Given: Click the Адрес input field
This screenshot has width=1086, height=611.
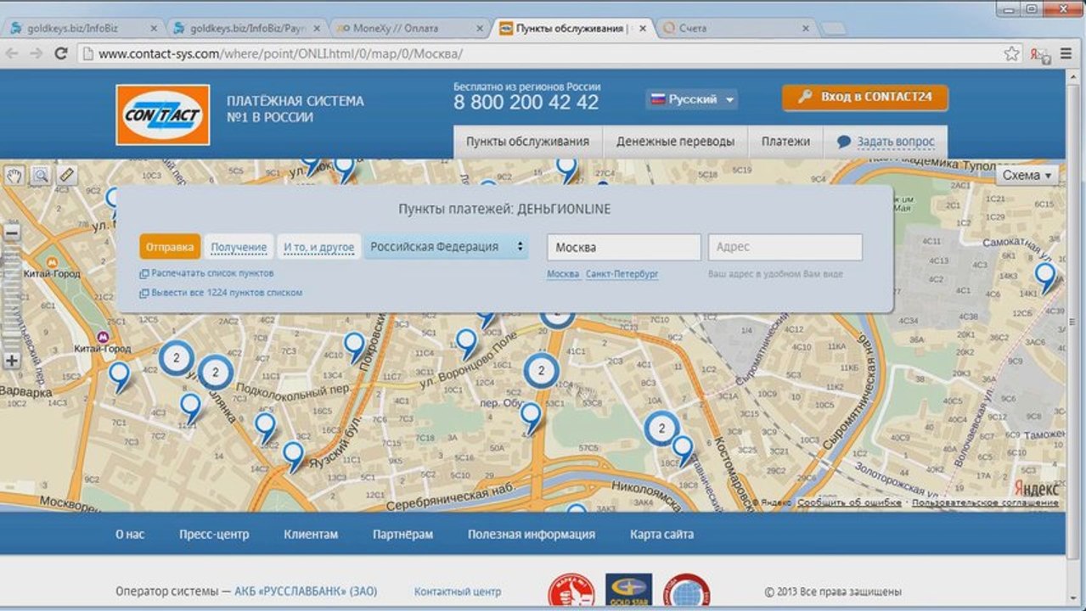Looking at the screenshot, I should pos(785,247).
